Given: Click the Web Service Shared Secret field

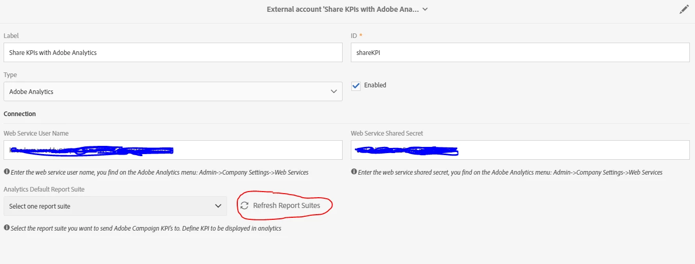Looking at the screenshot, I should coord(520,150).
